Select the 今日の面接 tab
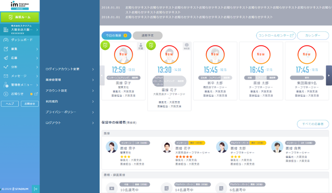Screen dimensions: 332x193 pyautogui.click(x=116, y=36)
